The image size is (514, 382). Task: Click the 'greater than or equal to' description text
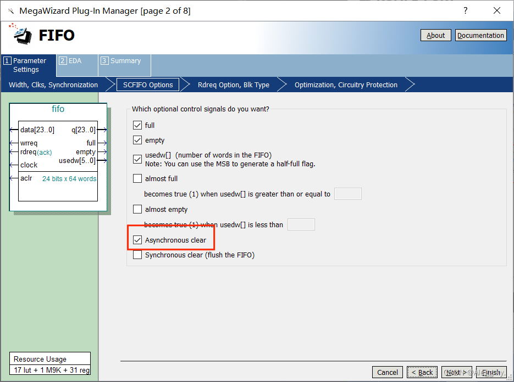pos(237,194)
